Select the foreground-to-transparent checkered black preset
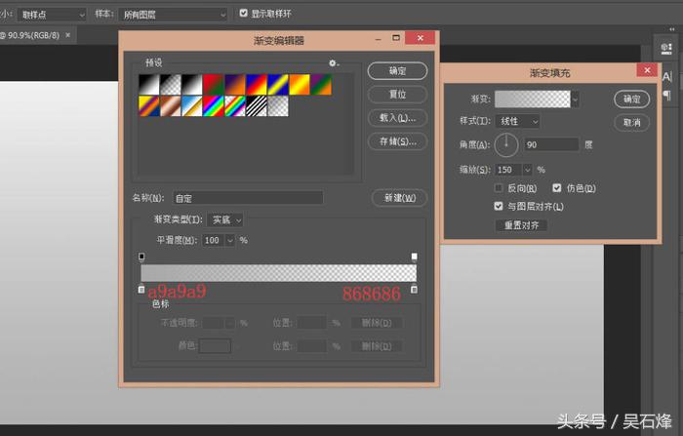 [x=171, y=85]
